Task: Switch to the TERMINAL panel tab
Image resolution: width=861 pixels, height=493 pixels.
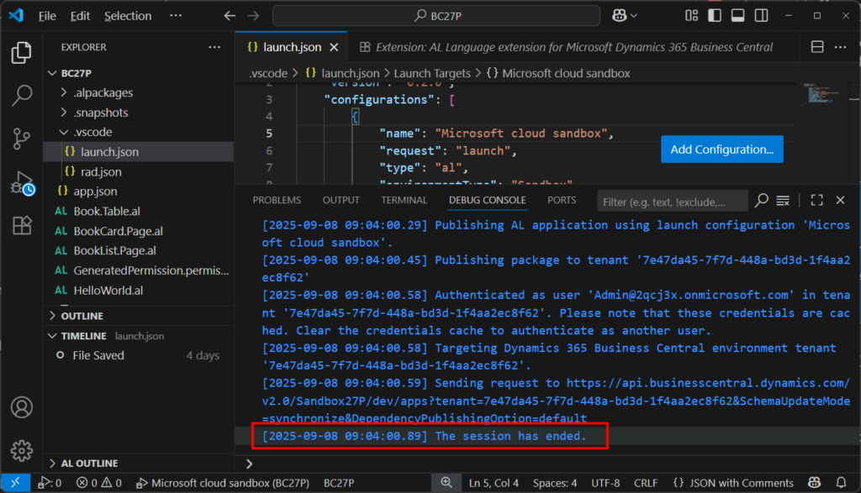Action: [404, 201]
